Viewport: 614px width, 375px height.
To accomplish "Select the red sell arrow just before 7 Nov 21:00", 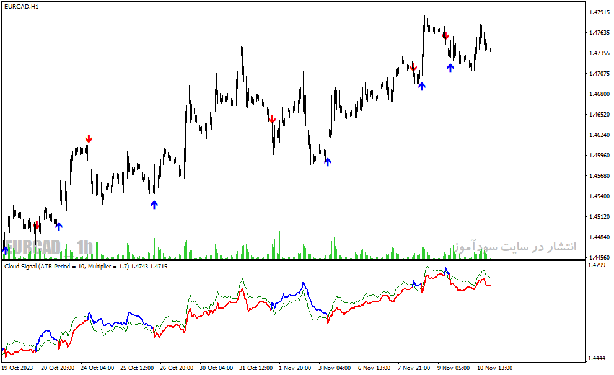I will point(413,67).
